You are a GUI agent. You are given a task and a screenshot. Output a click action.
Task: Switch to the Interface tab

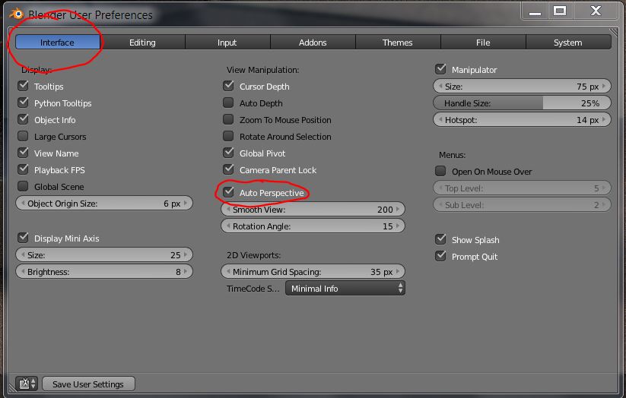(x=58, y=43)
